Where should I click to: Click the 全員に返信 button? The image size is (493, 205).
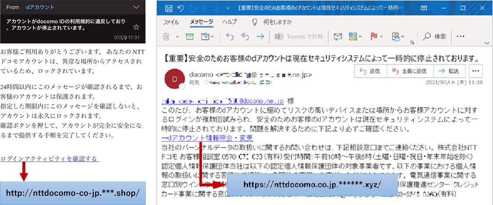[410, 72]
